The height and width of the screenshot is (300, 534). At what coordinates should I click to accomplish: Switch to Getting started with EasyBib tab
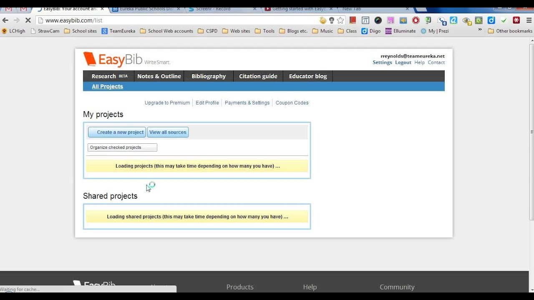(298, 9)
